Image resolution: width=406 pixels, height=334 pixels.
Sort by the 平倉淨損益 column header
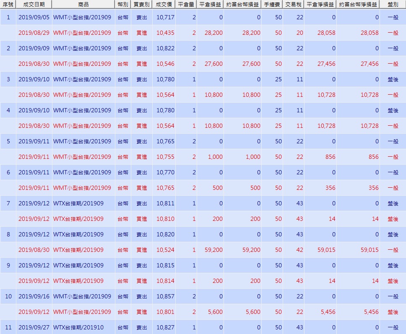(x=320, y=4)
